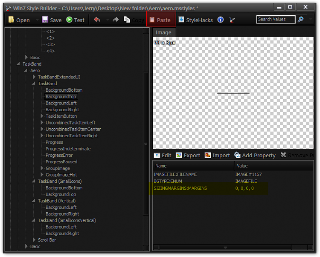Screen dimensions: 320x257
Task: Select ProgressPaused
Action: tap(61, 162)
